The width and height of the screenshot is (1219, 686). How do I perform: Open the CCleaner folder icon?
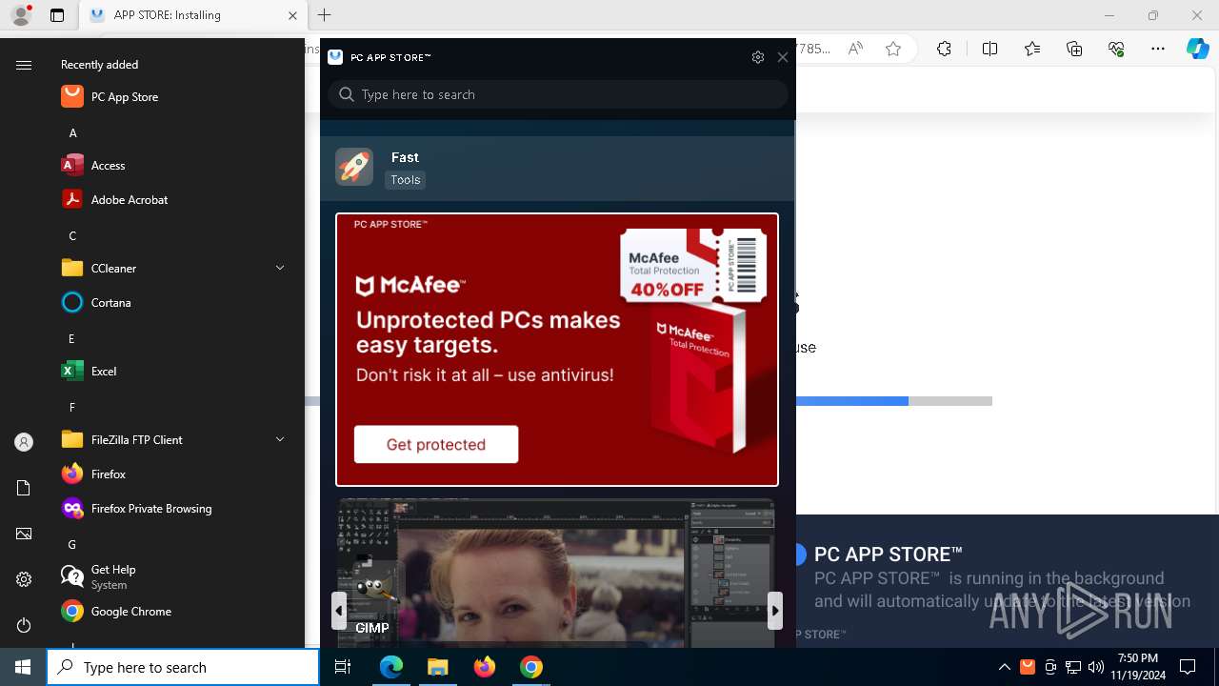pos(72,268)
